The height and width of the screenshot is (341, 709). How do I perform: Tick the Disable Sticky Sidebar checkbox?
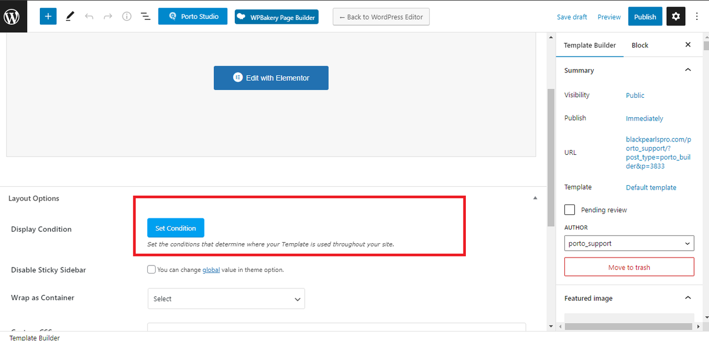tap(151, 270)
